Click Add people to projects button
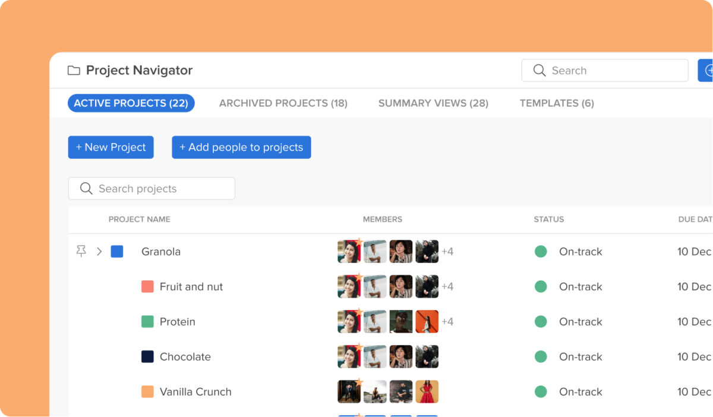This screenshot has height=417, width=713. (x=241, y=148)
